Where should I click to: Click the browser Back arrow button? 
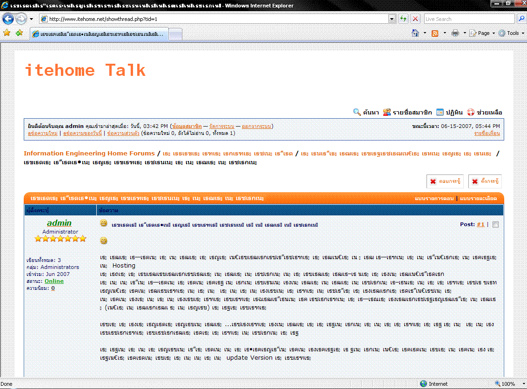point(8,19)
